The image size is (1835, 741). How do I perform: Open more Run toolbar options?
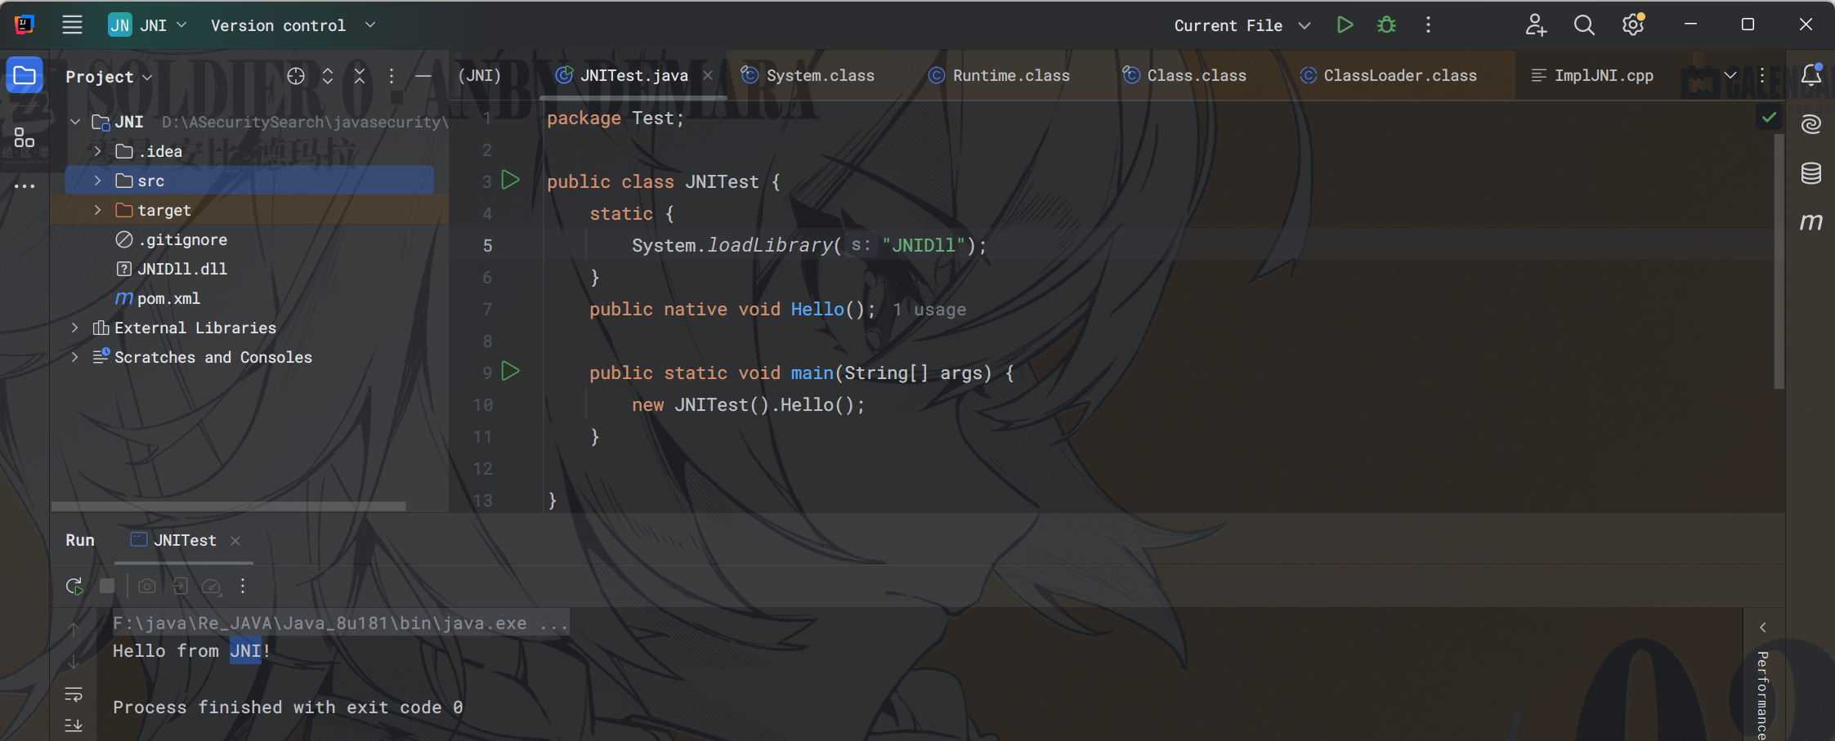tap(243, 586)
